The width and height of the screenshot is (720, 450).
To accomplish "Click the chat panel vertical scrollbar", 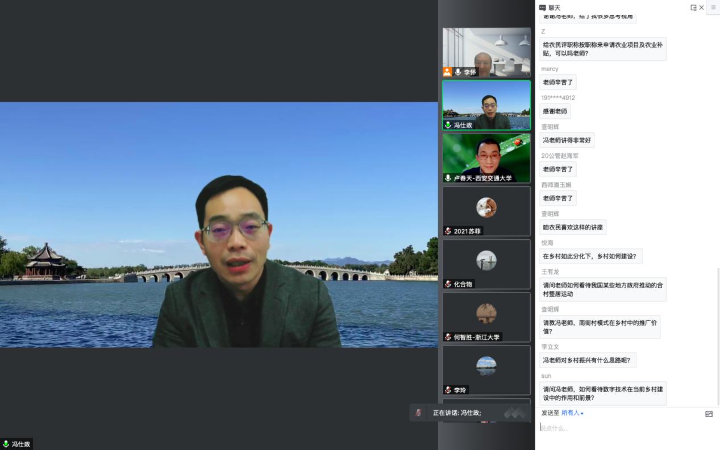I will (x=717, y=335).
